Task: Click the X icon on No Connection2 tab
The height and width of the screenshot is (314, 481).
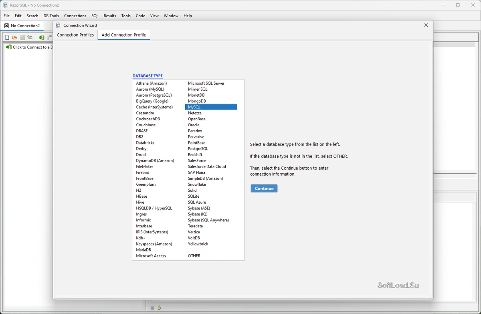Action: point(6,26)
